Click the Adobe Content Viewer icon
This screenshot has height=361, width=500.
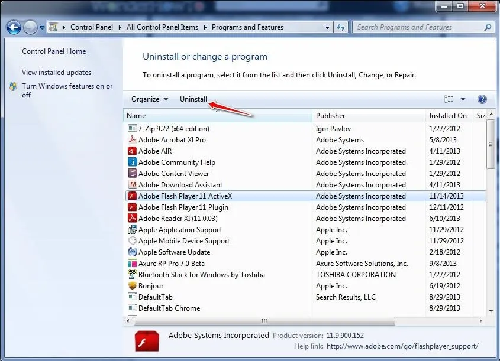(132, 173)
